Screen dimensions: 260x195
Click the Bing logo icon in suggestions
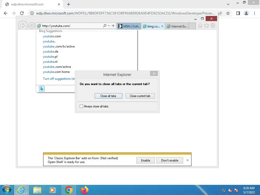coord(42,89)
